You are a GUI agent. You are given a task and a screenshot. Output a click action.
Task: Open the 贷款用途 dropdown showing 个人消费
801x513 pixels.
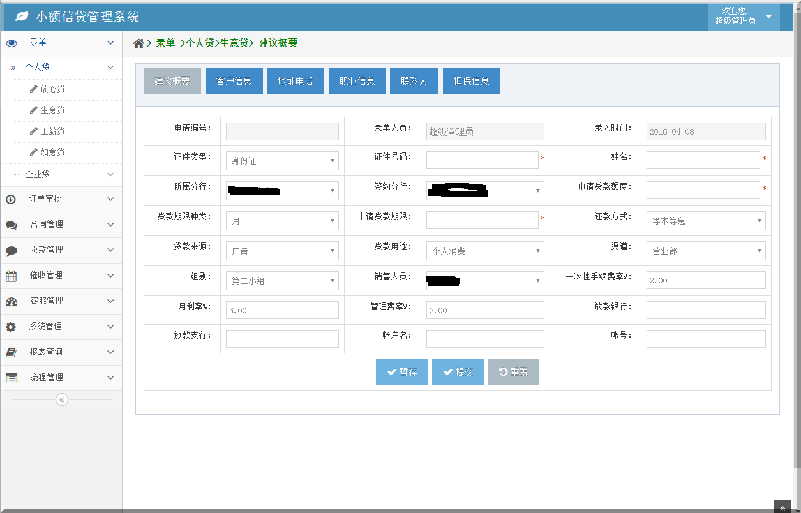tap(484, 251)
